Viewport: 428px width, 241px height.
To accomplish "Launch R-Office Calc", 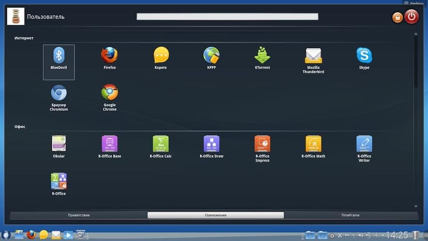I will pyautogui.click(x=161, y=147).
